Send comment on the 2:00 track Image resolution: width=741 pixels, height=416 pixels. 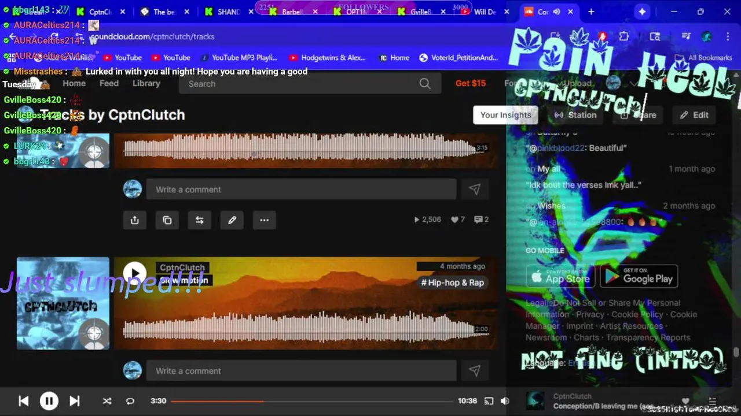point(475,371)
